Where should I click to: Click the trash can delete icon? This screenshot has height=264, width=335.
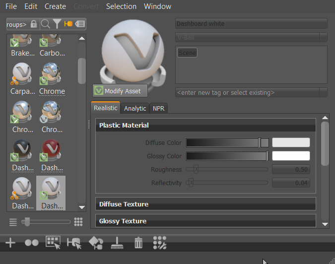click(x=138, y=243)
